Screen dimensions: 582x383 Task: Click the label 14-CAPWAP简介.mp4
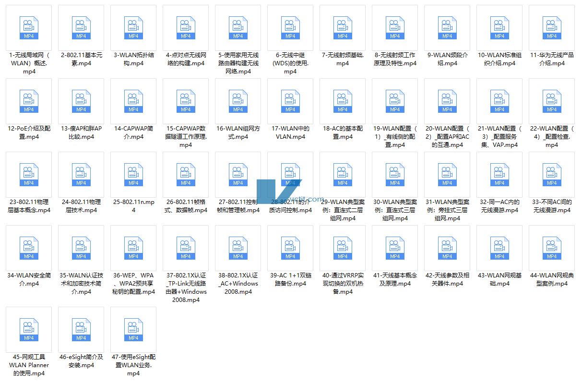pos(133,132)
